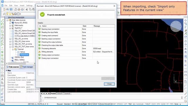The image size is (188, 106).
Task: Toggle TILE mode in status bar
Action: tap(130, 104)
